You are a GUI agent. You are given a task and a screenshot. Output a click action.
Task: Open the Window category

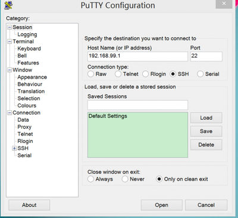tap(23, 70)
